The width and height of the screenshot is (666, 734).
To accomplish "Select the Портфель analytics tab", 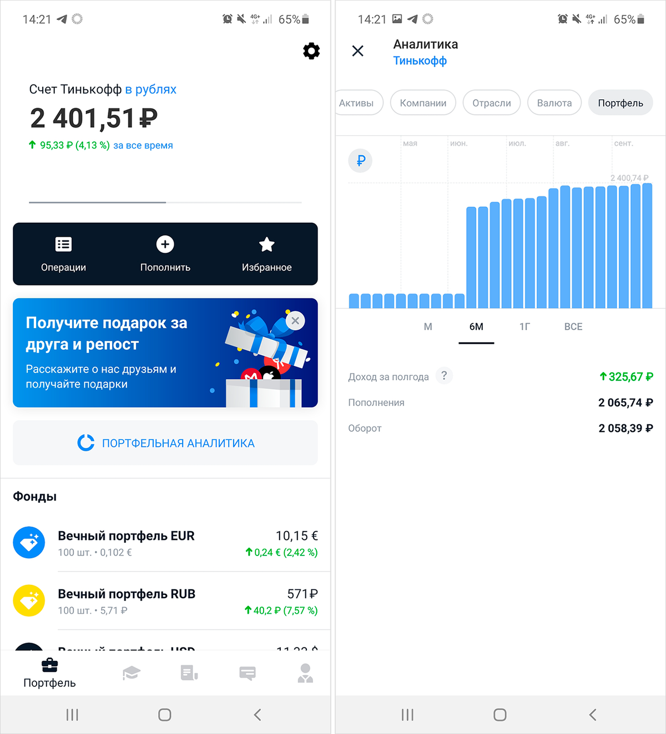I will tap(620, 103).
